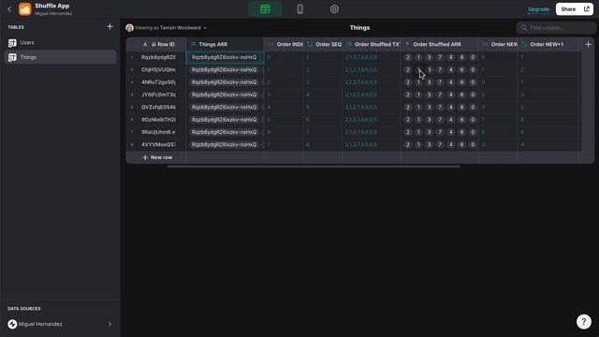Screen dimensions: 599x337
Task: Add a new table with plus icon
Action: (110, 26)
